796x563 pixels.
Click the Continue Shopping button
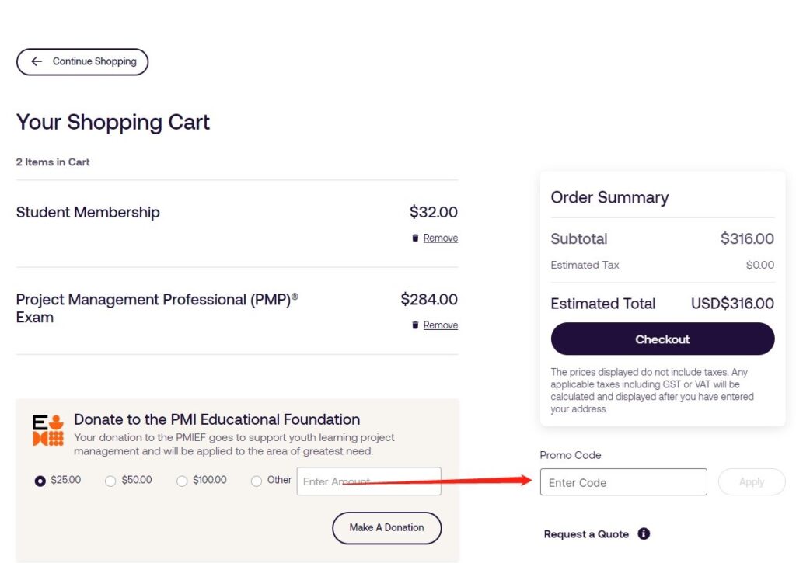[x=82, y=62]
